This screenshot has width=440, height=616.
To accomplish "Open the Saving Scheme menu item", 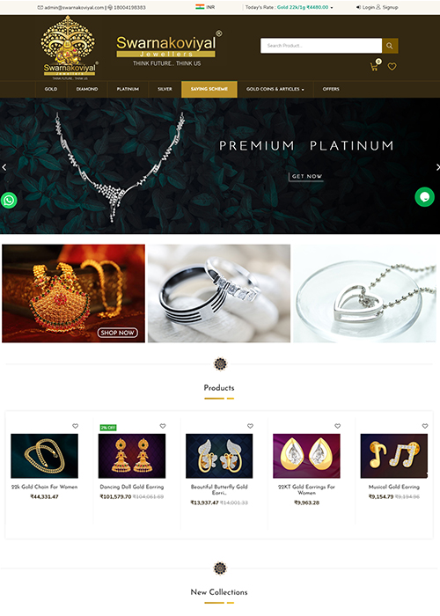I will click(209, 89).
